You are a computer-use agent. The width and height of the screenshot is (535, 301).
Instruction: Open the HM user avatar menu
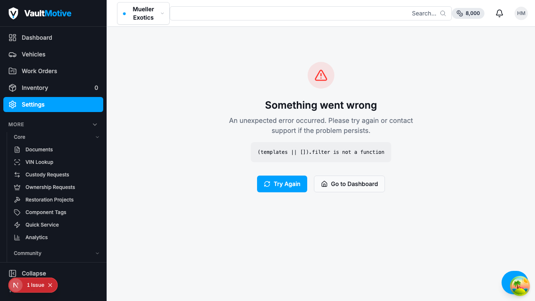(521, 13)
